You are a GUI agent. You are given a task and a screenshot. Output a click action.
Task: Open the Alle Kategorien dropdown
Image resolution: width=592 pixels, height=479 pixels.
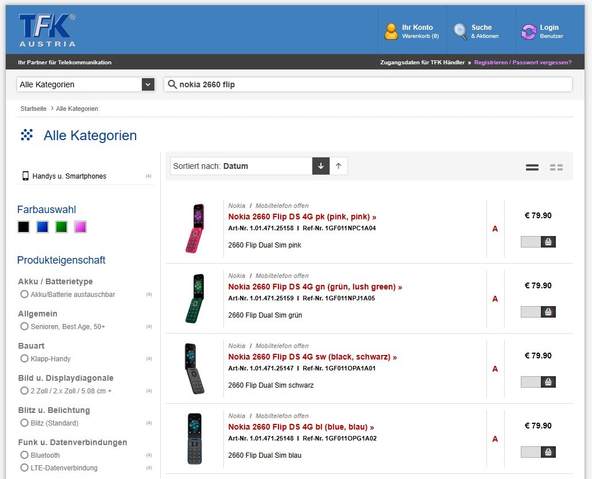point(86,84)
